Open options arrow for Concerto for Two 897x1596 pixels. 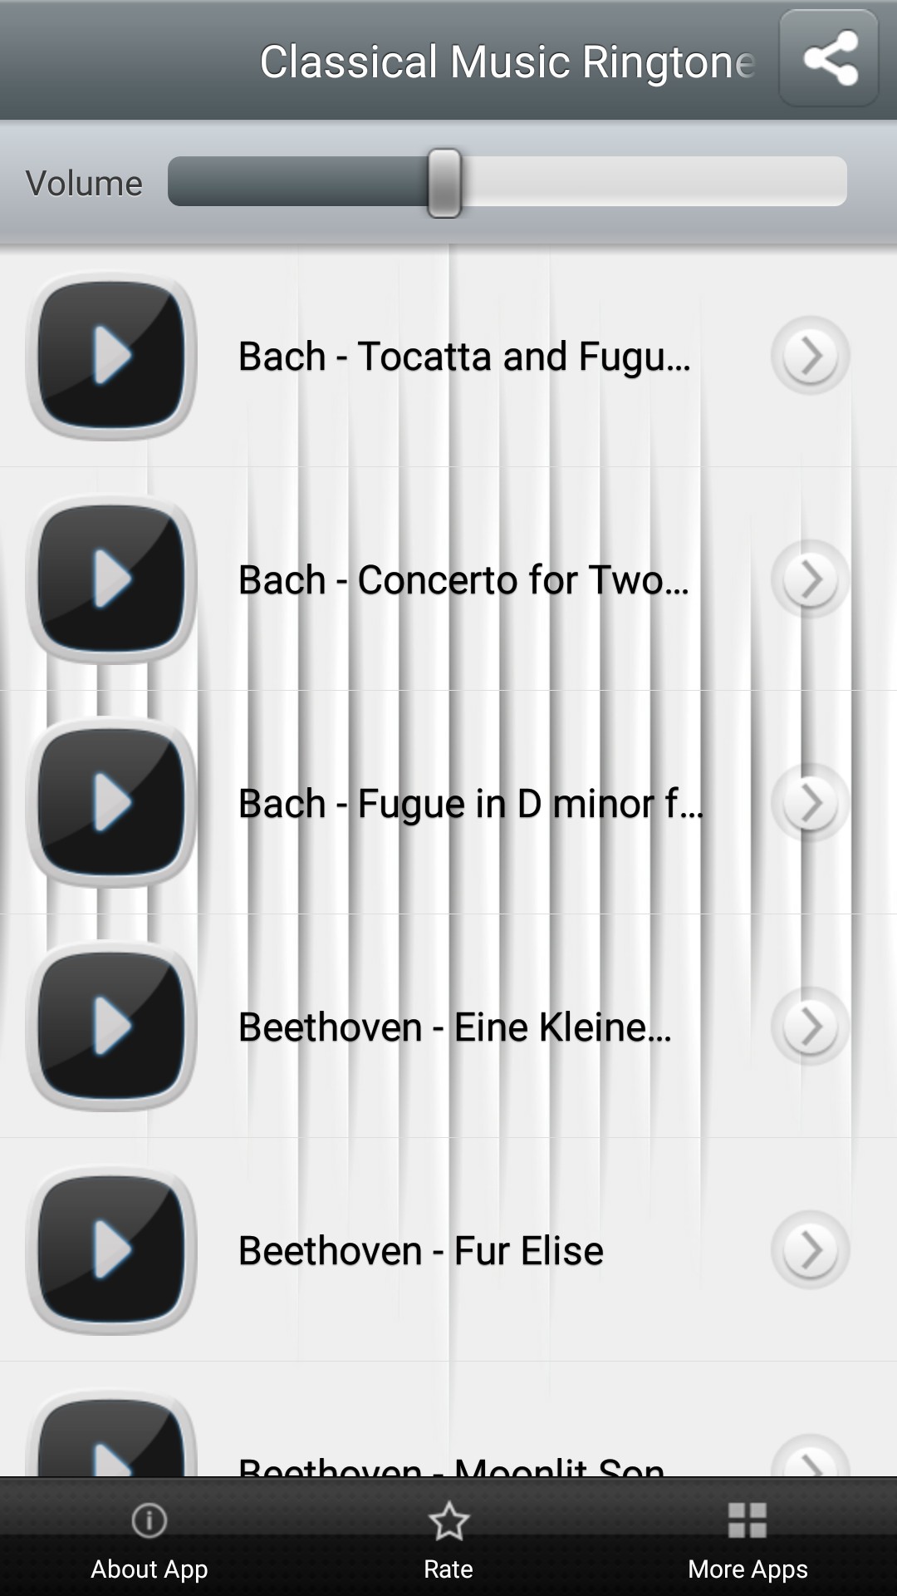click(810, 579)
